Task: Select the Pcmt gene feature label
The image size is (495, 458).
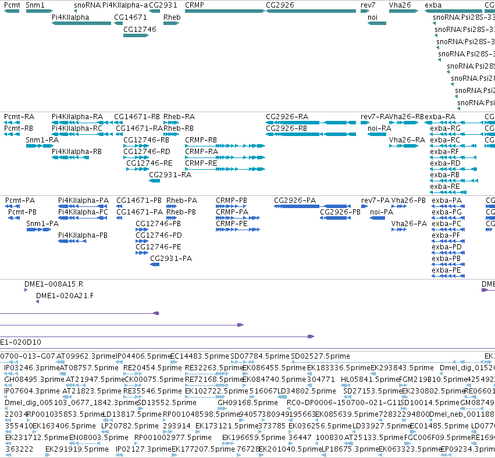Action: click(x=12, y=5)
